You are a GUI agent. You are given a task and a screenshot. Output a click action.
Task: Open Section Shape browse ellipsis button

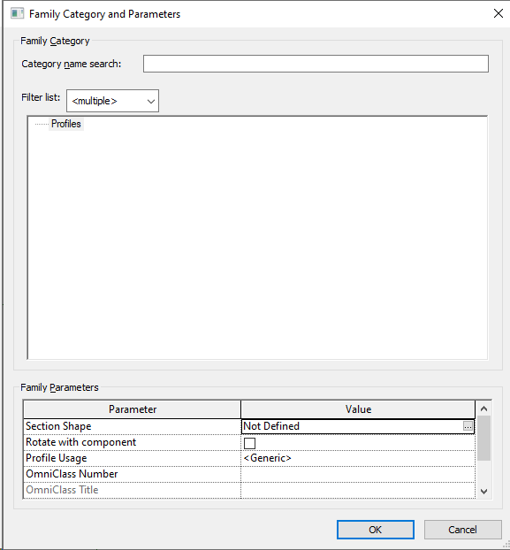(468, 426)
